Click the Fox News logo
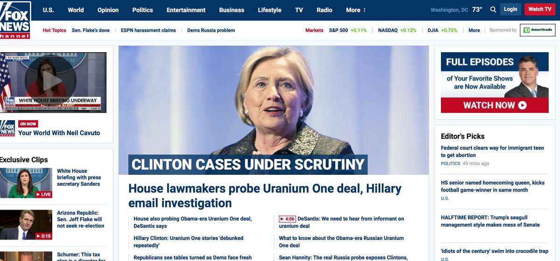 15,20
